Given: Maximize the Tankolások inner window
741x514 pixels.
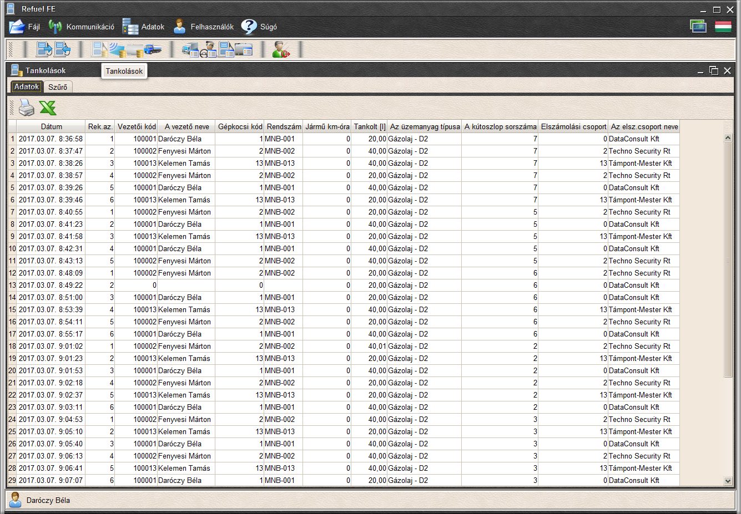Looking at the screenshot, I should (714, 70).
